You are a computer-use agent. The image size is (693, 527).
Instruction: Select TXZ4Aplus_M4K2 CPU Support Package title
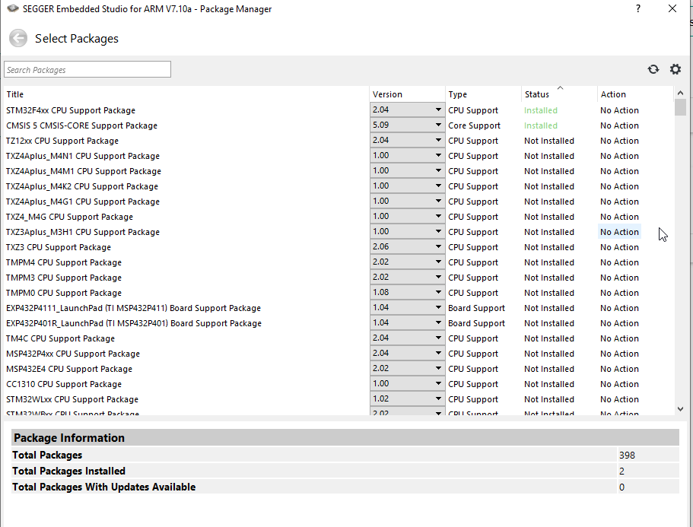tap(82, 186)
